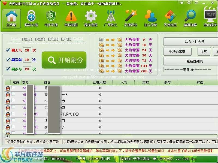Tick the checkbox for the group starting 58

pyautogui.click(x=13, y=100)
